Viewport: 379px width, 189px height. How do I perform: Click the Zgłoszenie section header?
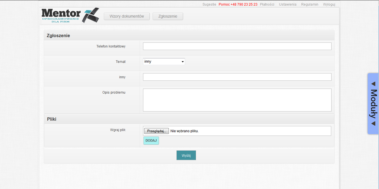pyautogui.click(x=58, y=35)
